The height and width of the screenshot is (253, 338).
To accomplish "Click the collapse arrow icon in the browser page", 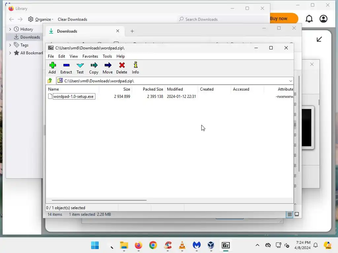I will coord(319,39).
